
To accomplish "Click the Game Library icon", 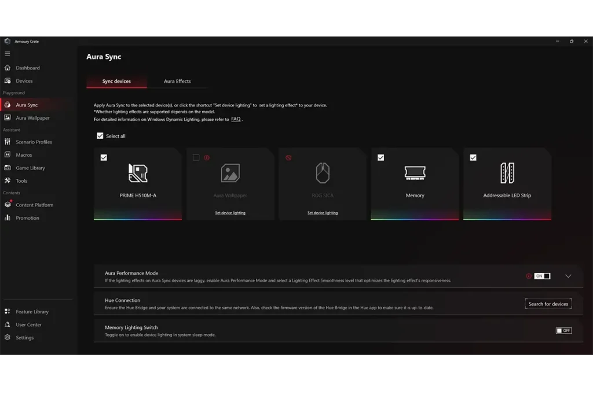I will [x=8, y=167].
